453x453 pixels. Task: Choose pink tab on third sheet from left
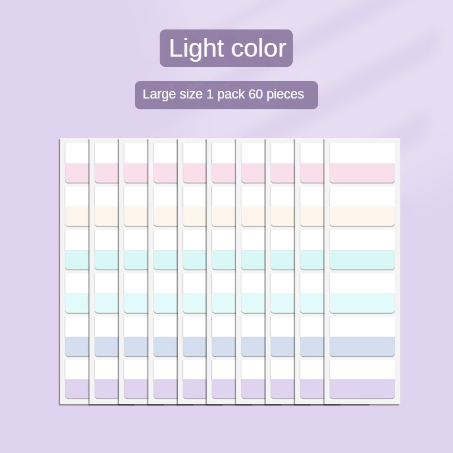pyautogui.click(x=135, y=172)
